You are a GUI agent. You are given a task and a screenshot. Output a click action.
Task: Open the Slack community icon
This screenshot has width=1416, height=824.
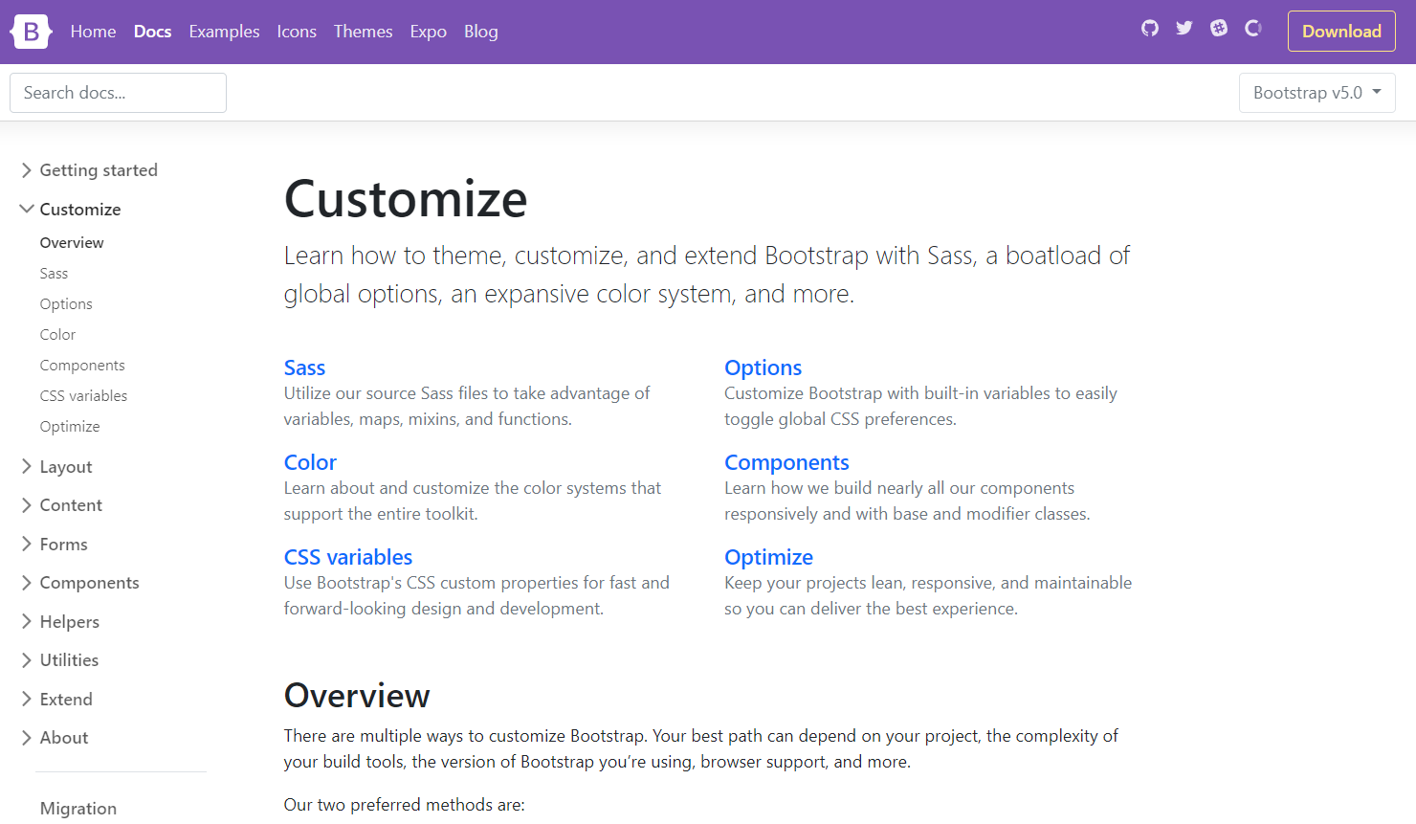tap(1218, 28)
